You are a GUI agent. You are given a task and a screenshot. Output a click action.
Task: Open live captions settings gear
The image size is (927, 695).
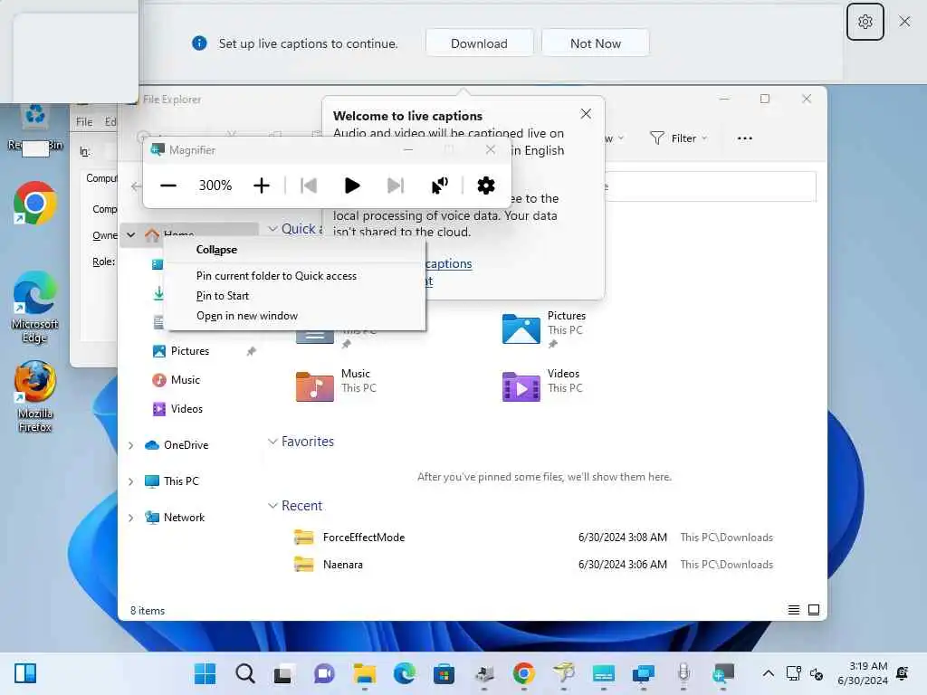pyautogui.click(x=865, y=22)
